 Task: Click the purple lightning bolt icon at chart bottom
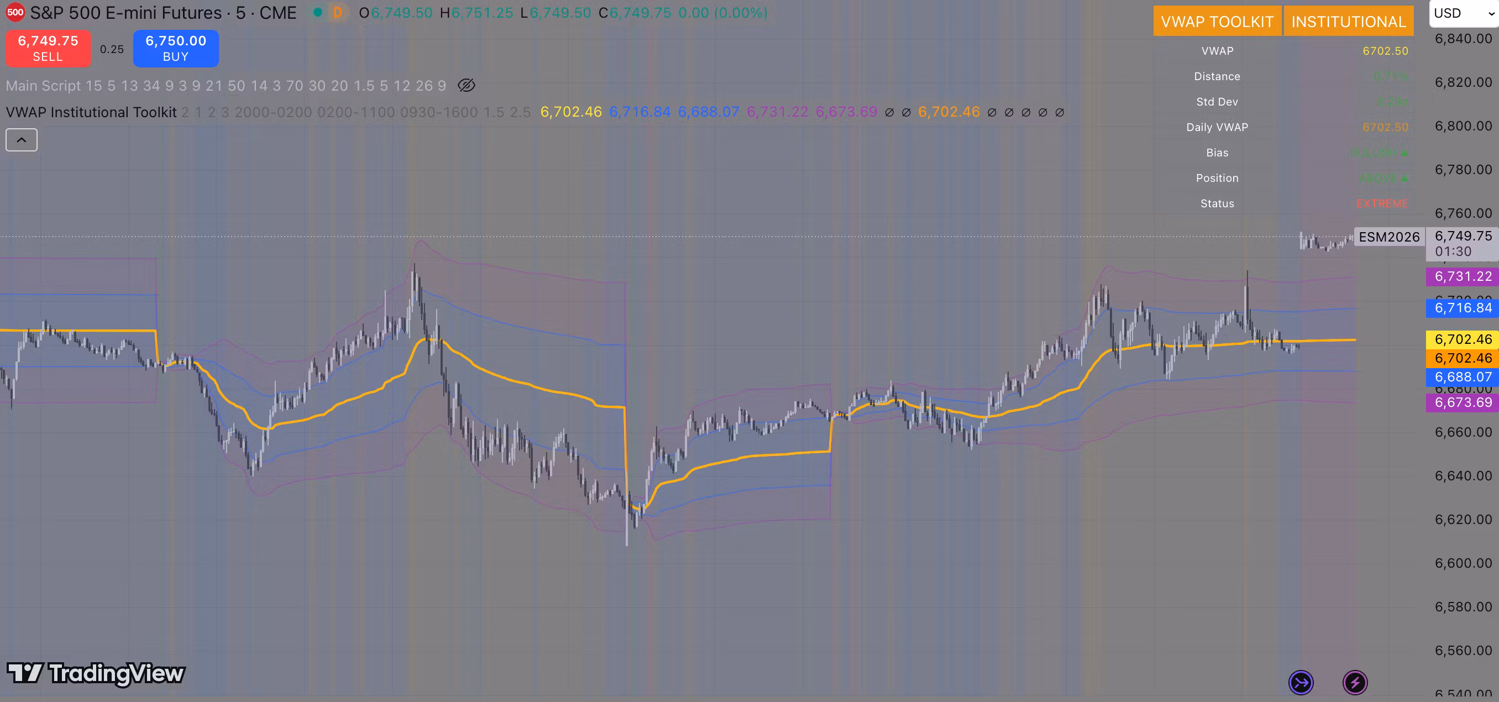[x=1355, y=682]
